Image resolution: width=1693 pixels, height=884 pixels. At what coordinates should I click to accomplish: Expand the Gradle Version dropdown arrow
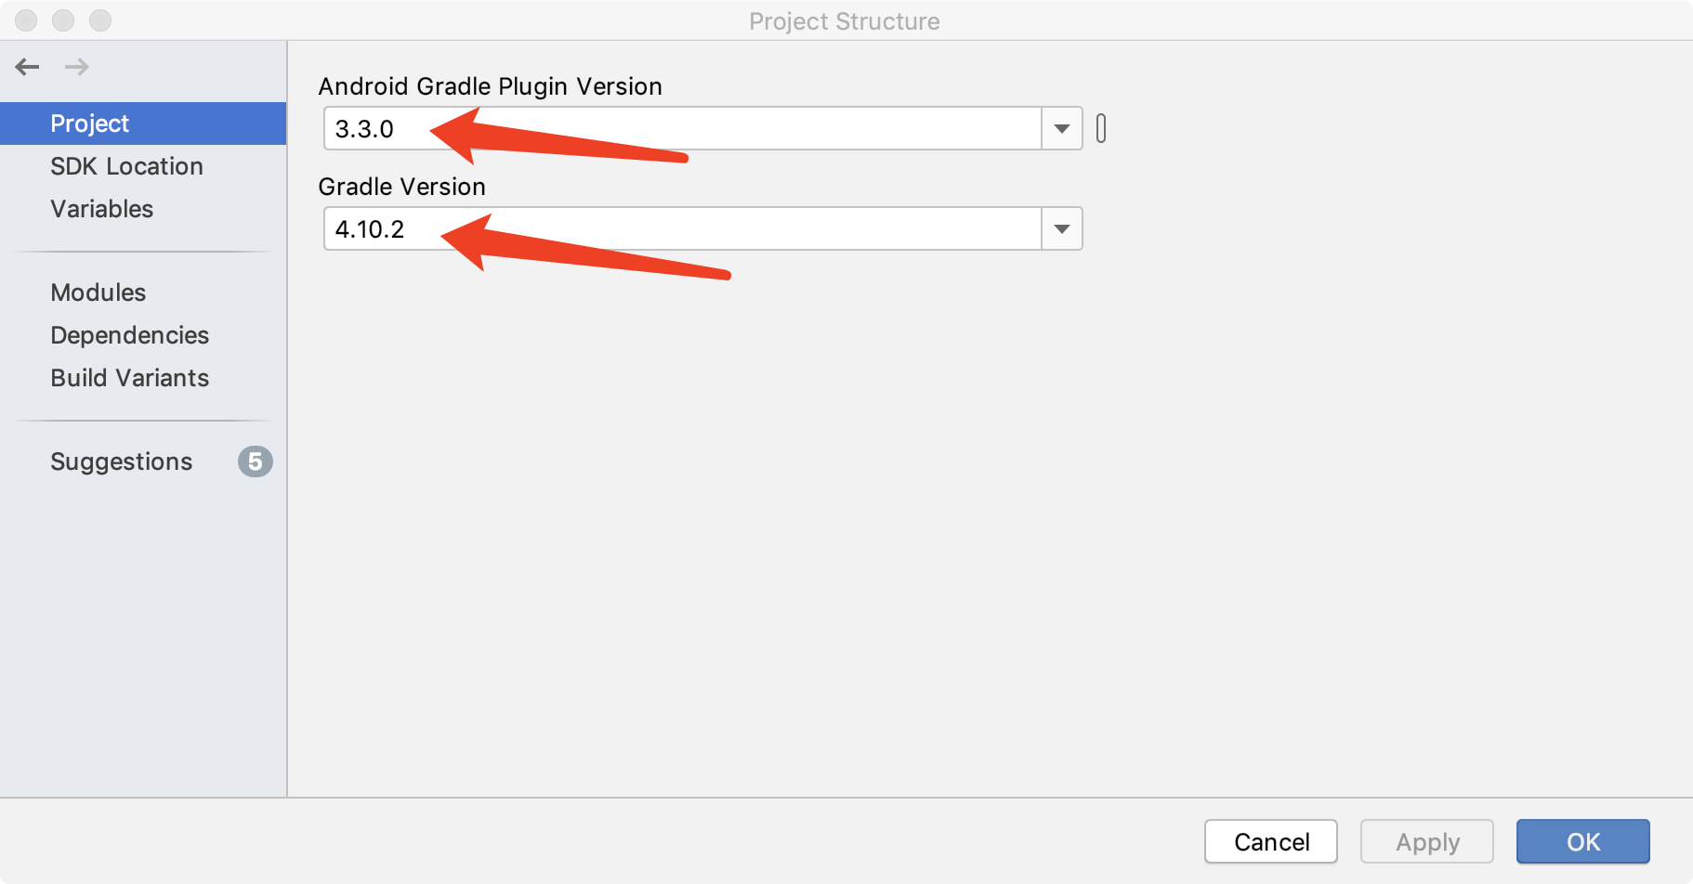click(1062, 229)
